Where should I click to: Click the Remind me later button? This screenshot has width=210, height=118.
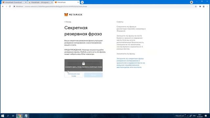click(73, 75)
